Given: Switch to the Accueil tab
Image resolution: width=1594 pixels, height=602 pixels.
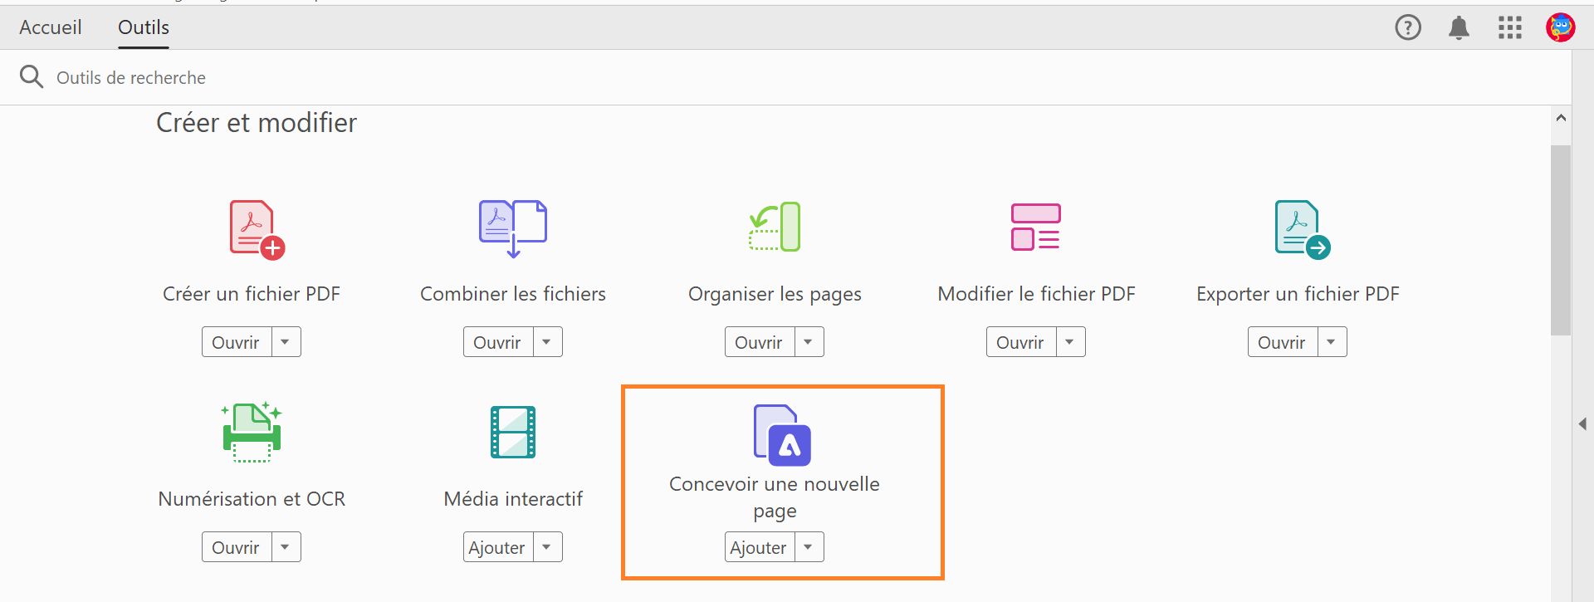Looking at the screenshot, I should (x=51, y=27).
